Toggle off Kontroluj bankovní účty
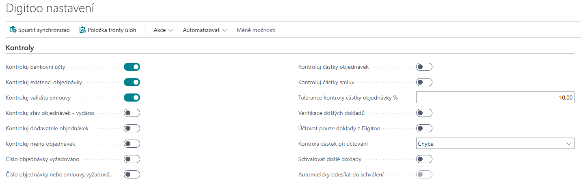 [132, 67]
